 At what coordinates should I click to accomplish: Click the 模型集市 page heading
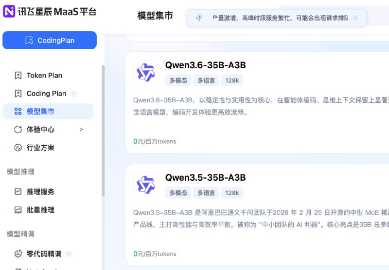pos(155,16)
